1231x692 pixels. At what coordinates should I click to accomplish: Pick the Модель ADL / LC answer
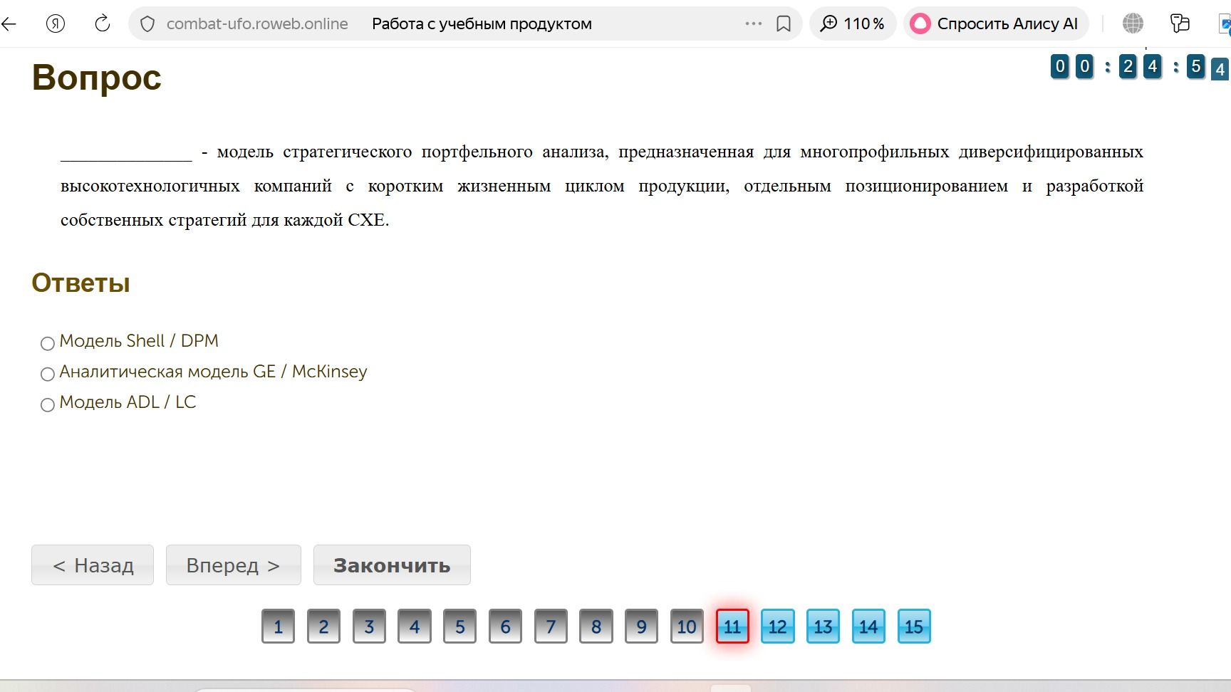(48, 405)
